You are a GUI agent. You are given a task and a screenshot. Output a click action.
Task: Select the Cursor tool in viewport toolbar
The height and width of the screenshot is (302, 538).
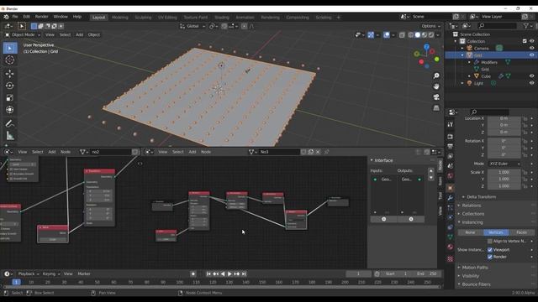point(10,60)
